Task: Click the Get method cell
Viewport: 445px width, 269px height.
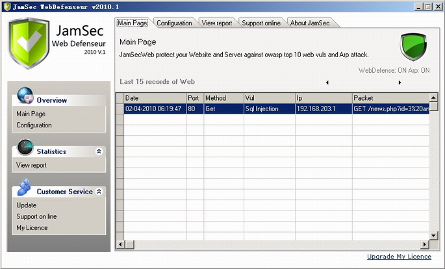Action: click(223, 109)
